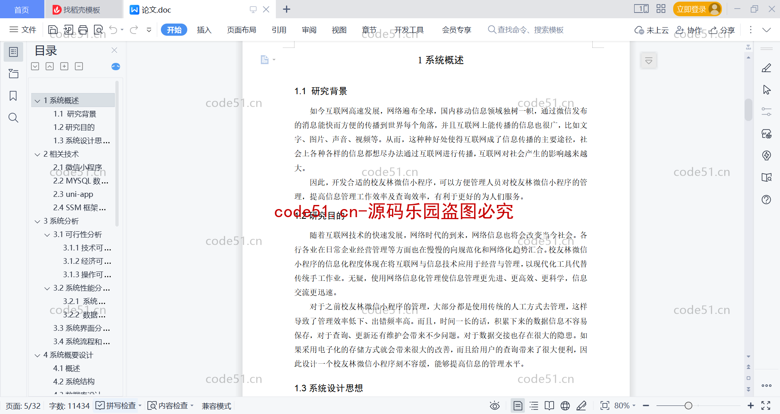Click the document page icon near heading
The height and width of the screenshot is (414, 780).
(x=264, y=60)
